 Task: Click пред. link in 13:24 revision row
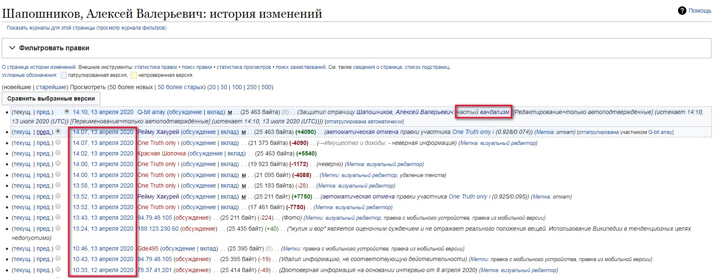[44, 229]
